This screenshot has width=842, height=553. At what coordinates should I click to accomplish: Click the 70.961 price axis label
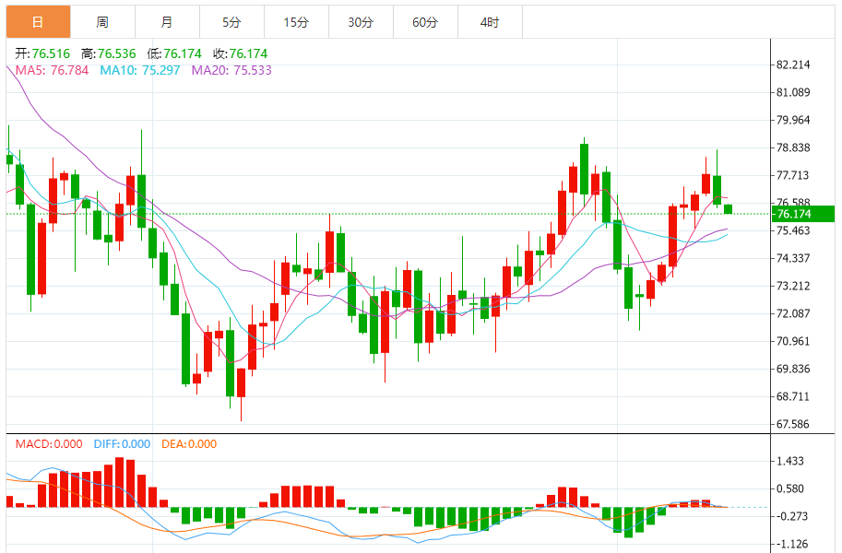tap(793, 341)
